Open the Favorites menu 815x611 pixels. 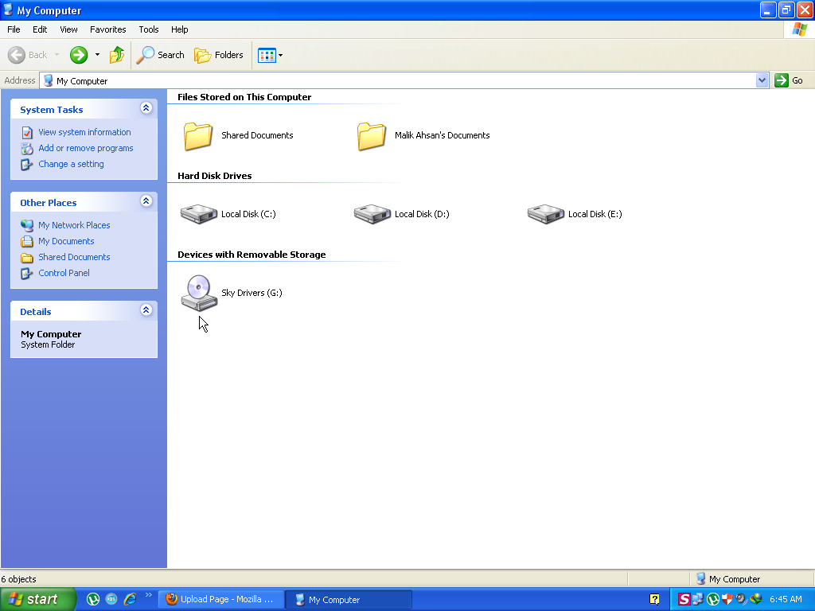tap(107, 29)
